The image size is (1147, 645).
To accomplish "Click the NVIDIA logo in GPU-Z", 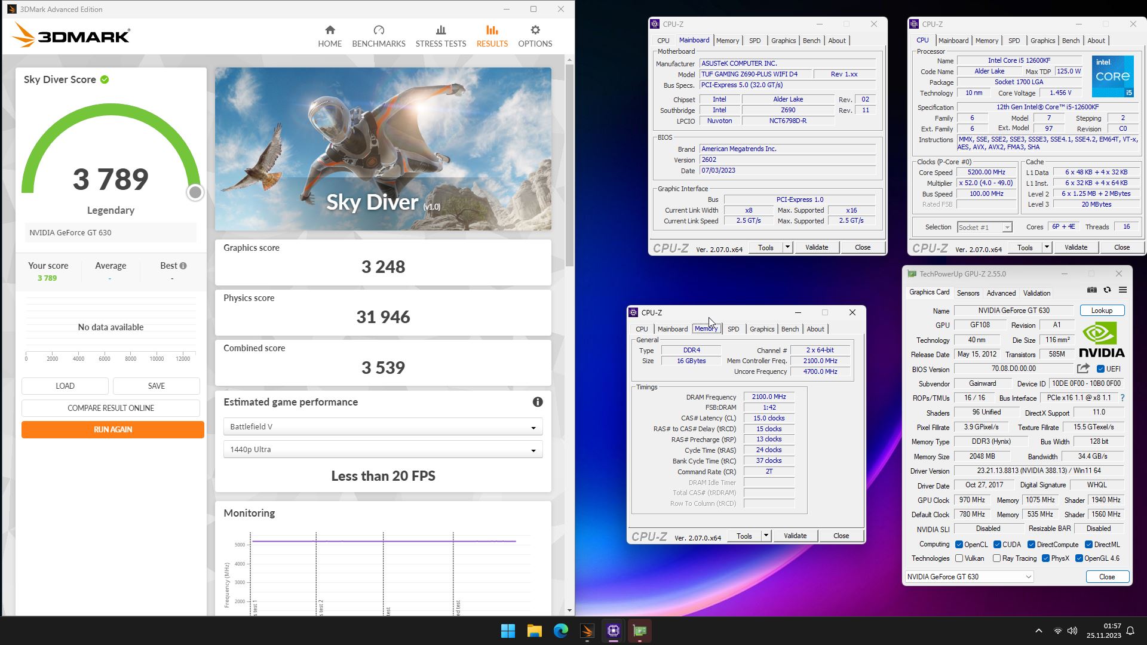I will [x=1102, y=340].
